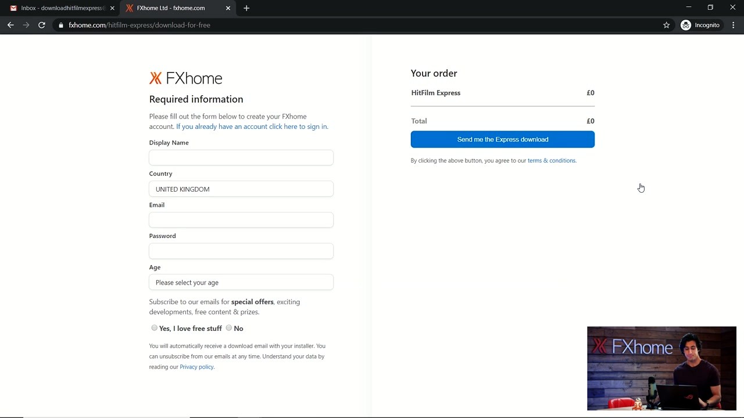Click the FXhome logo on the form
The height and width of the screenshot is (418, 744).
[x=185, y=78]
